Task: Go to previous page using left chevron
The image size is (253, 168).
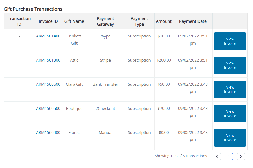Action: tap(217, 156)
